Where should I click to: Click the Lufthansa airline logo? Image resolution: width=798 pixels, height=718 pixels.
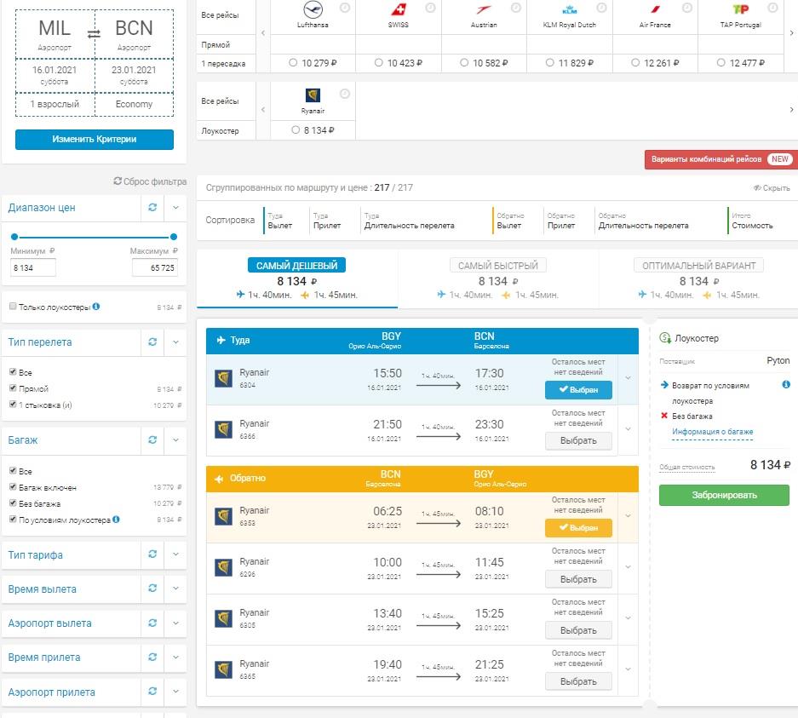click(313, 9)
